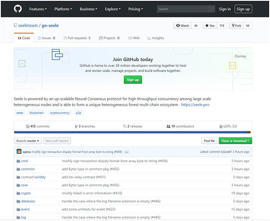Expand the Explore menu in header
Screen dimensions: 270x221
pyautogui.click(x=113, y=9)
